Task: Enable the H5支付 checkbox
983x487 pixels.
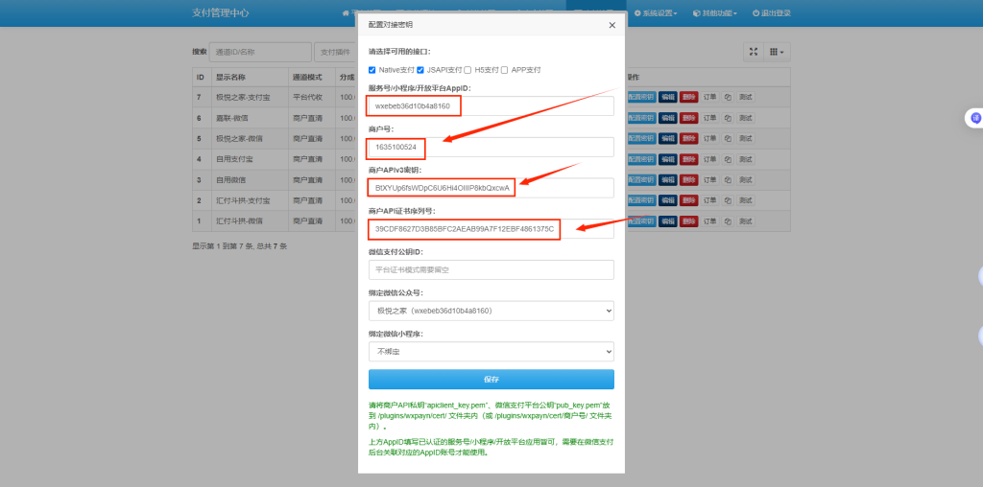Action: click(468, 70)
